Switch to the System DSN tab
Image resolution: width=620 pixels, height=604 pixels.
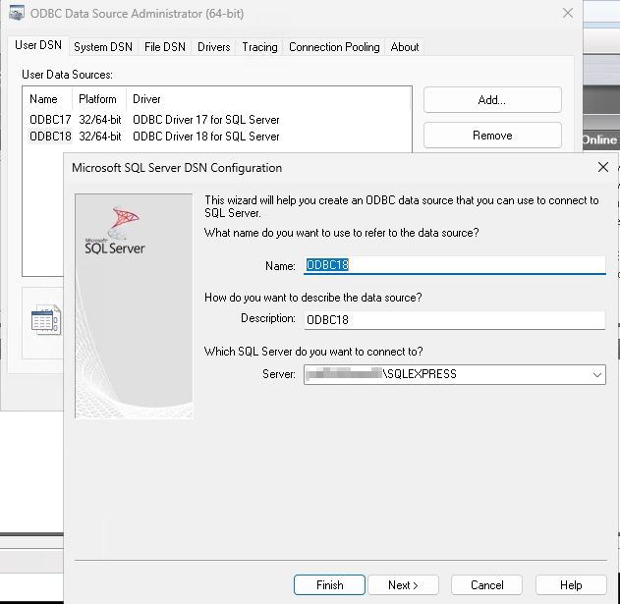click(x=103, y=47)
